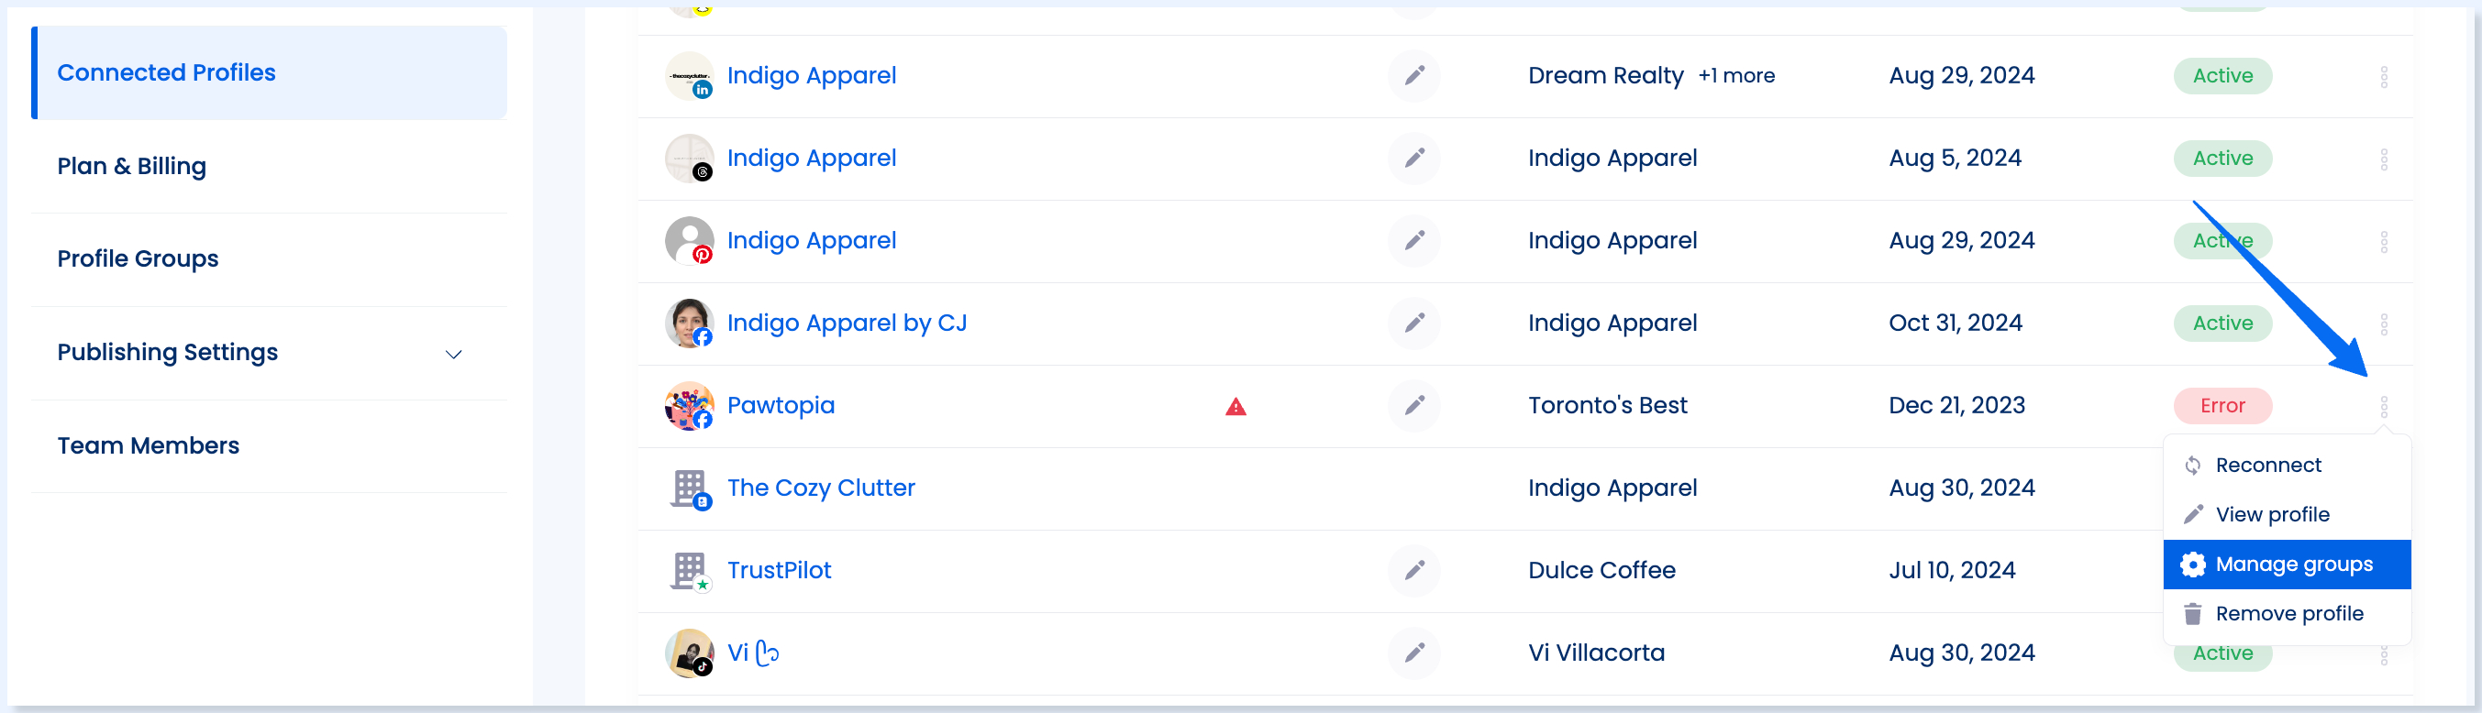This screenshot has height=713, width=2482.
Task: Click the pencil edit icon for Pawtopia
Action: (1413, 405)
